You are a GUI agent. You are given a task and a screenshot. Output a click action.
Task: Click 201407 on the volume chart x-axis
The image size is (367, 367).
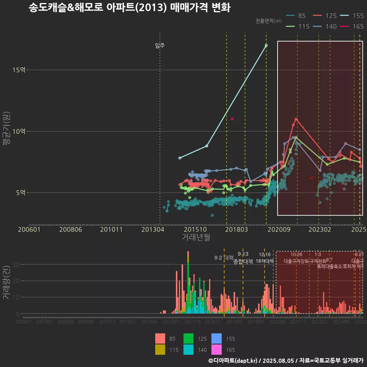click(171, 322)
